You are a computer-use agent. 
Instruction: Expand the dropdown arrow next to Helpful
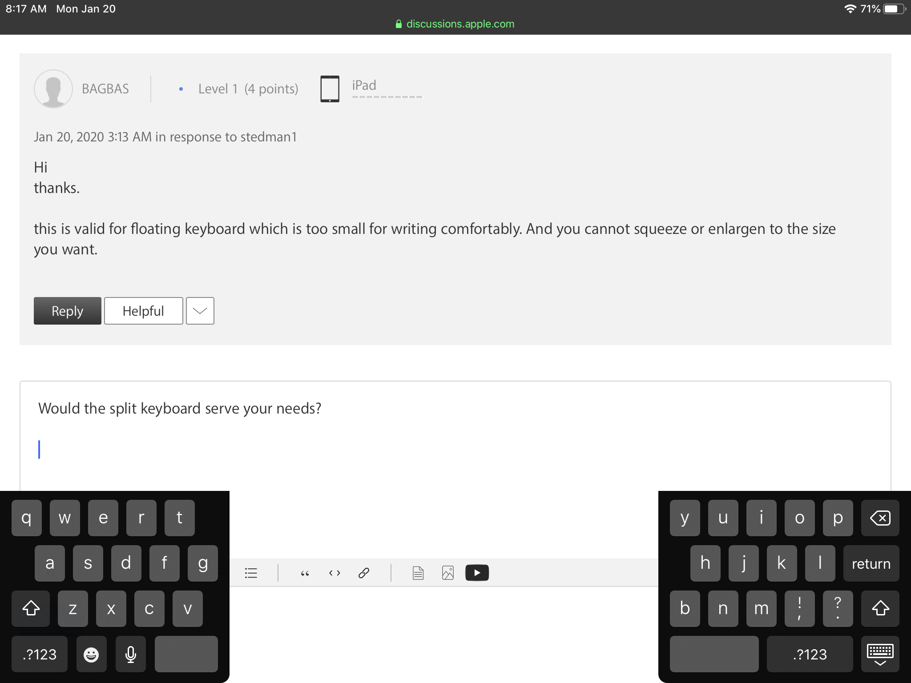(200, 311)
